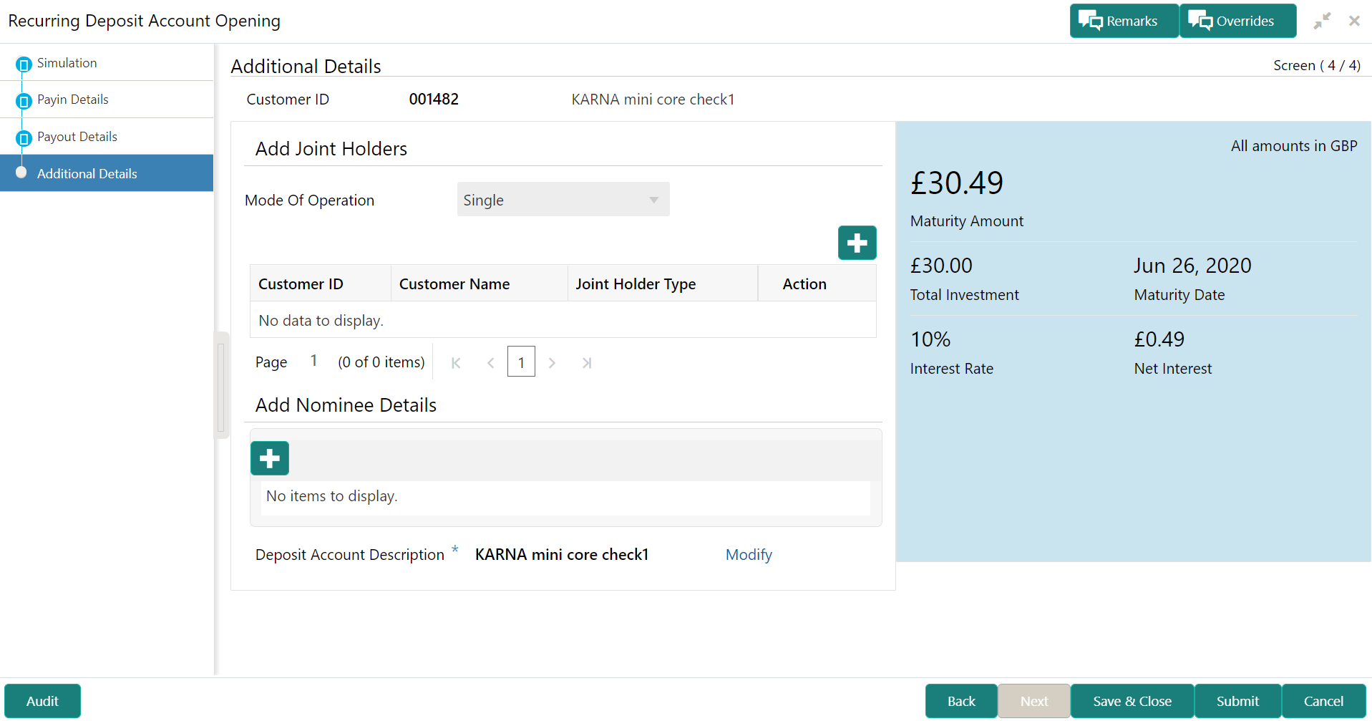This screenshot has width=1372, height=721.
Task: Open Overrides panel
Action: click(1237, 21)
